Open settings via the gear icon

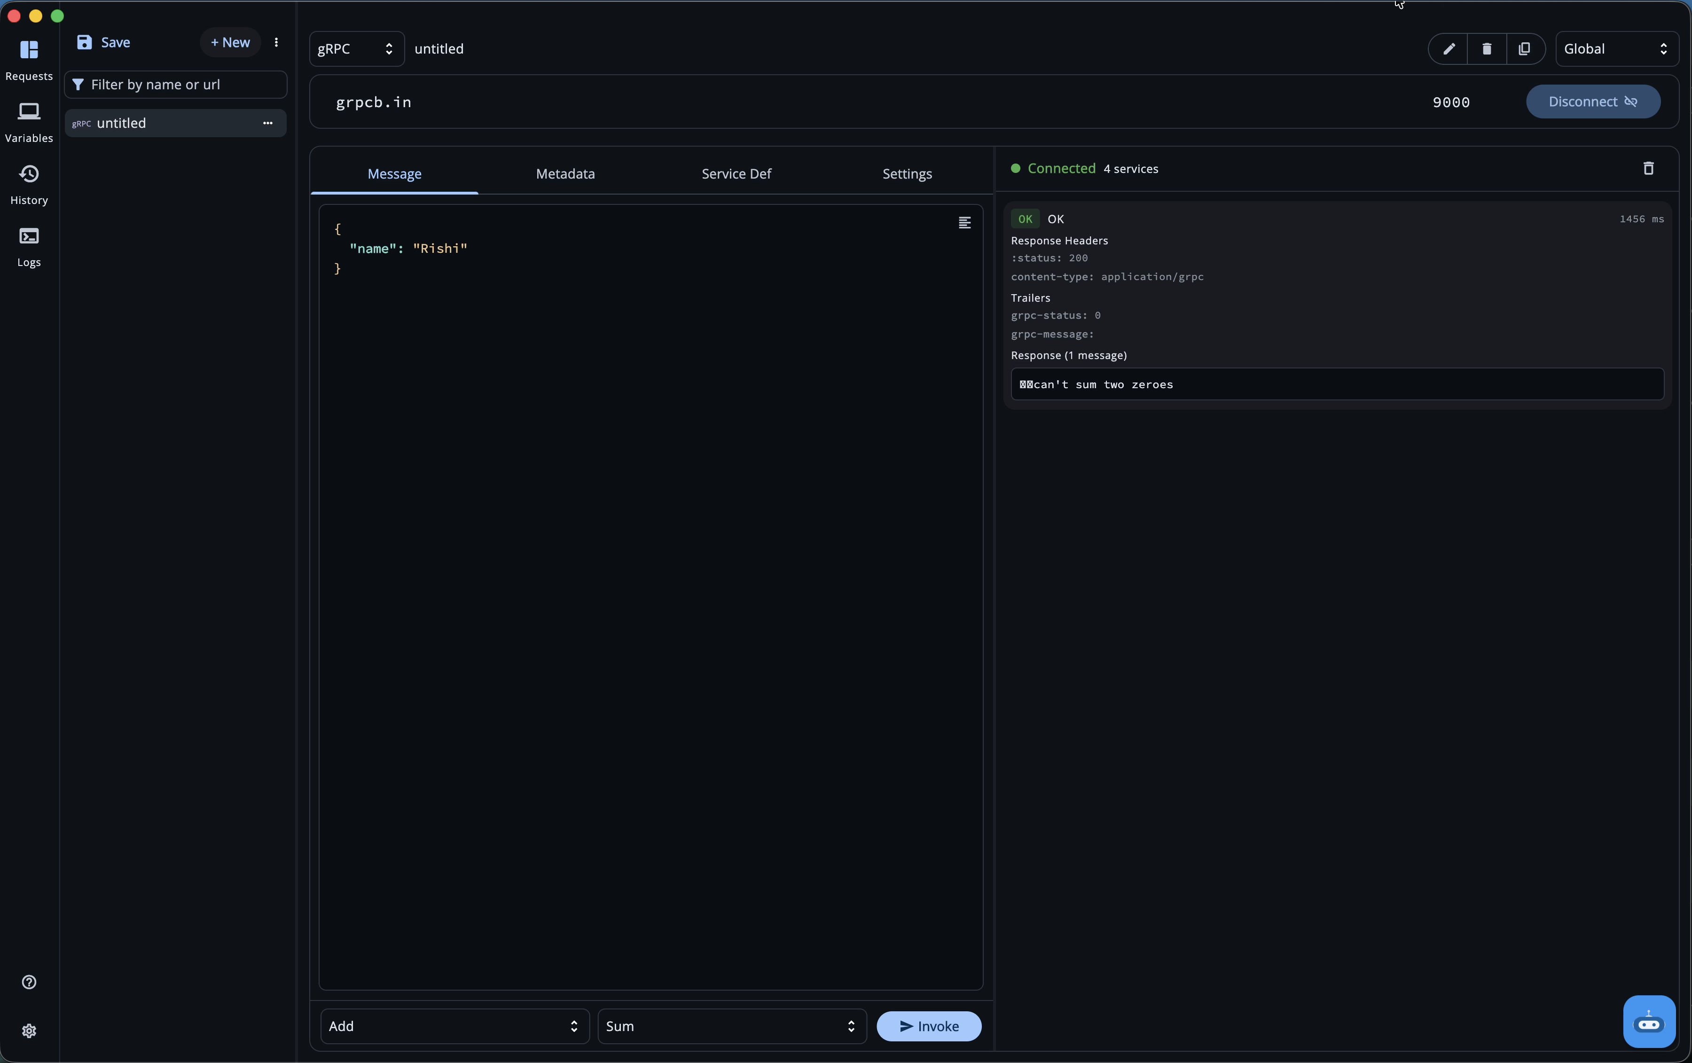point(29,1031)
